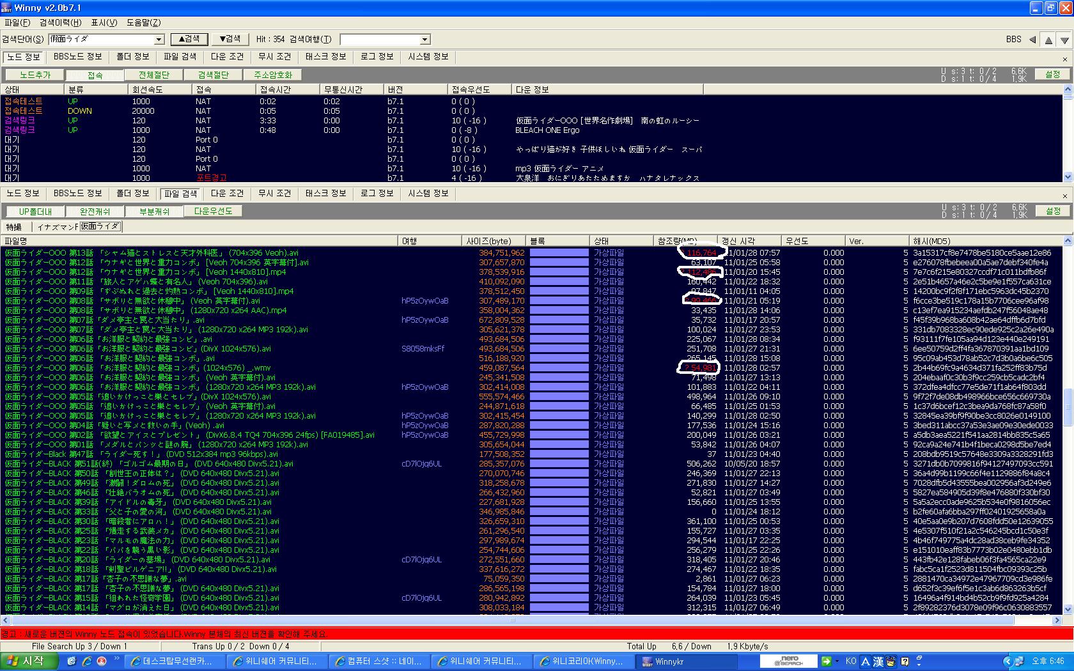Image resolution: width=1074 pixels, height=671 pixels.
Task: Switch to the イナズマンF search tab
Action: tap(57, 227)
